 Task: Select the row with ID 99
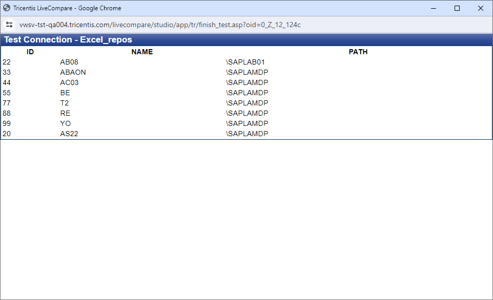7,123
